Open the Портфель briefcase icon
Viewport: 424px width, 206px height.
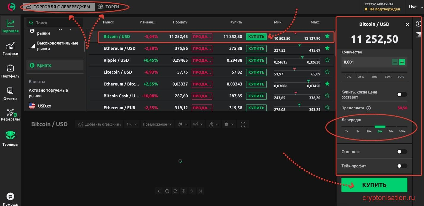(x=10, y=71)
